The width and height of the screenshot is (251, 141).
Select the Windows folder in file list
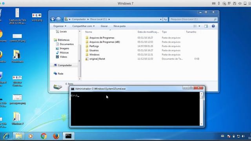[x=94, y=54]
